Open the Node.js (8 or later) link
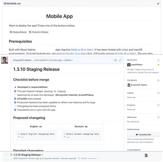Viewport: 163px width, 162px height. (x=82, y=50)
